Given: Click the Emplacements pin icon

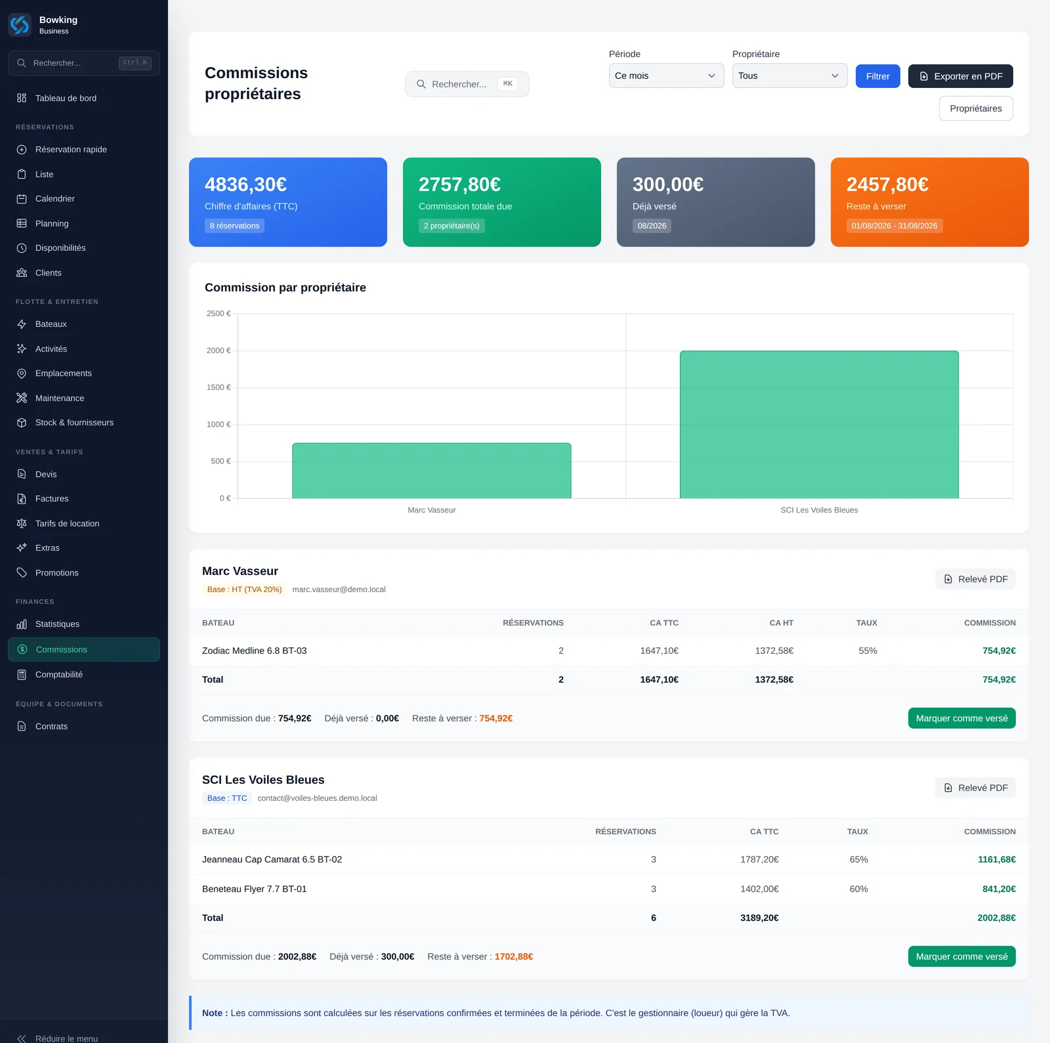Looking at the screenshot, I should pyautogui.click(x=22, y=373).
